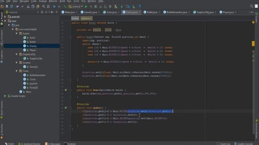Collapse the Screens package folder
The height and width of the screenshot is (145, 259).
(17, 63)
